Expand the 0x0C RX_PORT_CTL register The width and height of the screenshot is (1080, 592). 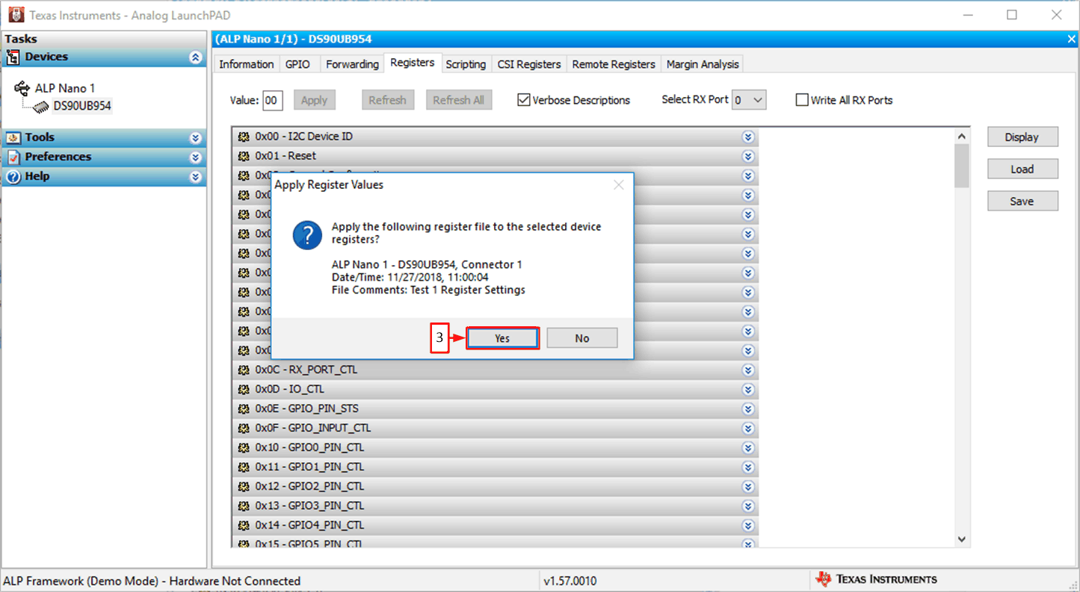(x=747, y=370)
